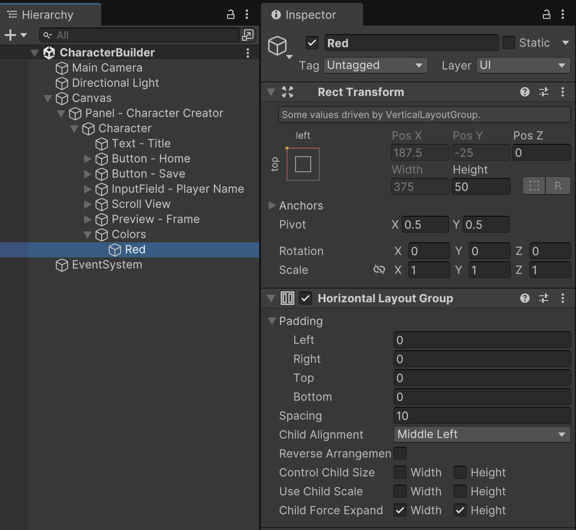Viewport: 576px width, 530px height.
Task: Select the Scroll View object in hierarchy
Action: 141,204
